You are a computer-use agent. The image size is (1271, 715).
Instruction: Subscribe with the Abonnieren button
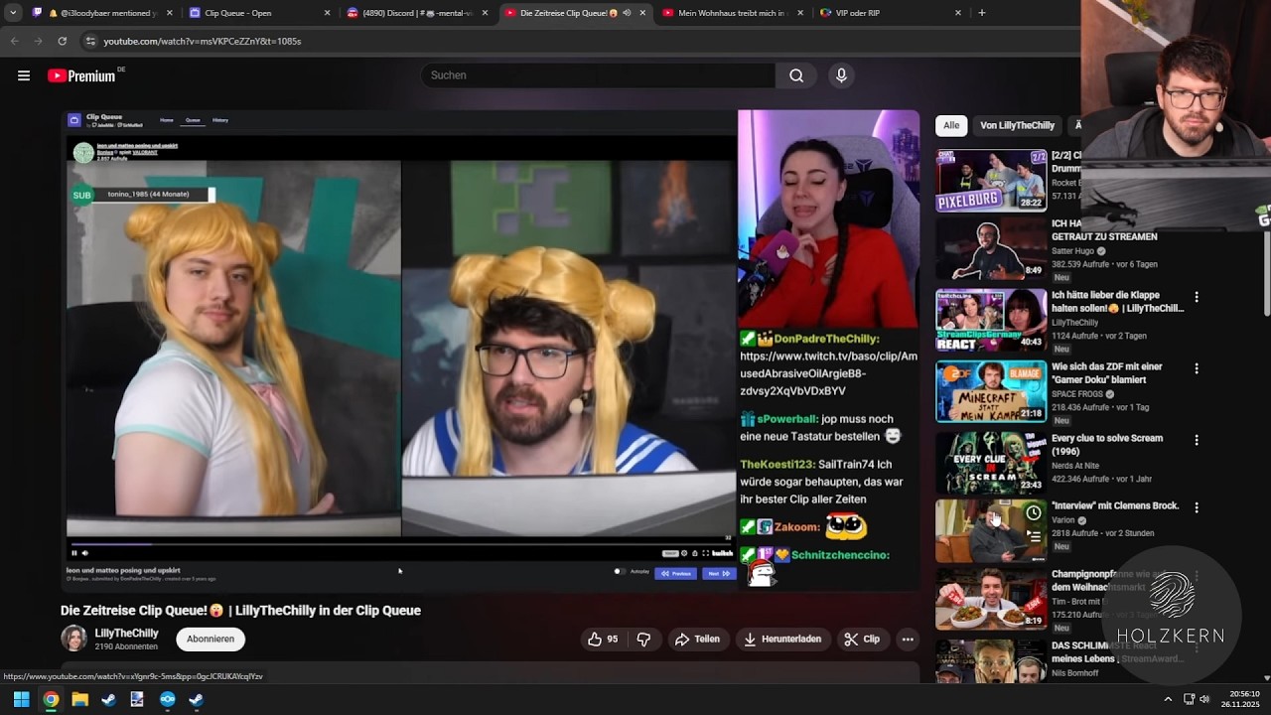[211, 640]
